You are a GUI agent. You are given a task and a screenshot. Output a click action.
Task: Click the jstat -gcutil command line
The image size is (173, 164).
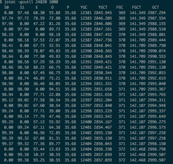[x=29, y=2]
